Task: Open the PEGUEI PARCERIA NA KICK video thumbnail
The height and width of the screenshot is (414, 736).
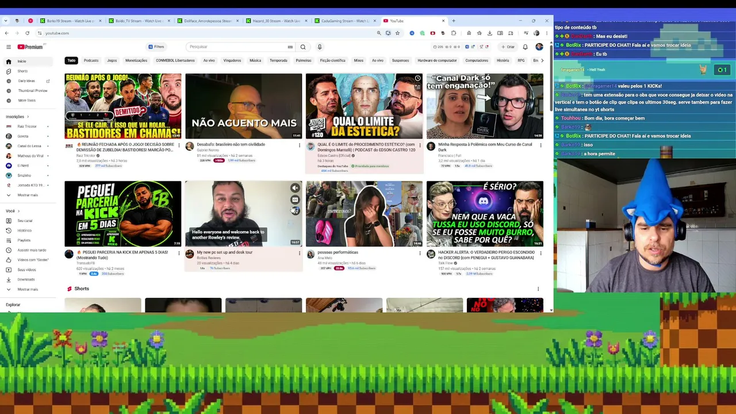Action: pyautogui.click(x=123, y=214)
